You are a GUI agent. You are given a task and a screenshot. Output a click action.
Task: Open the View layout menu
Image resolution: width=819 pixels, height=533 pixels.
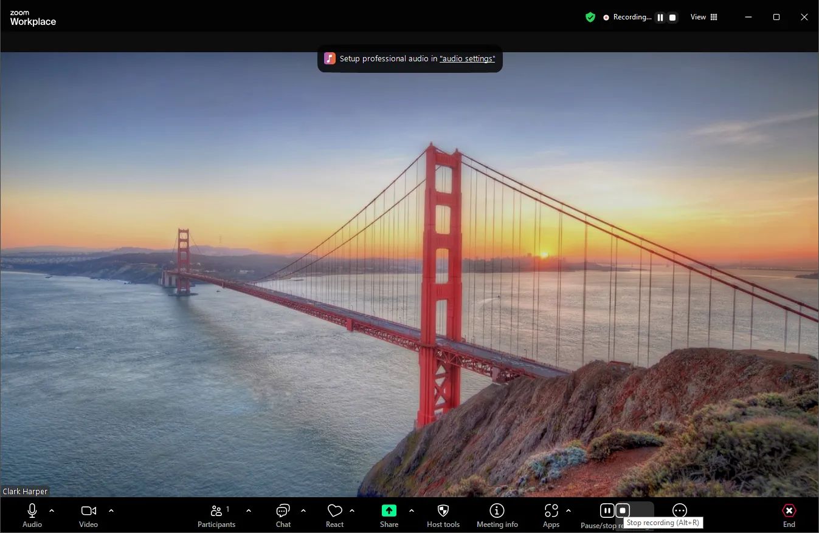[x=704, y=17]
